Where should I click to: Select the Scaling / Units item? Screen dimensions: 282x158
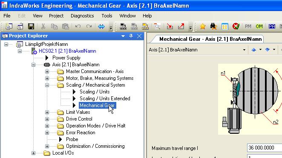[x=95, y=92]
